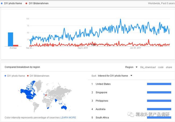Viewport: 175px width, 122px height.
Task: Click Singapore in the region ranking
Action: click(101, 92)
